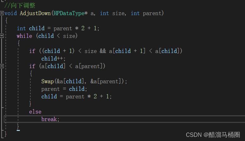Collapse the while loop block
245x141 pixels.
coord(2,36)
